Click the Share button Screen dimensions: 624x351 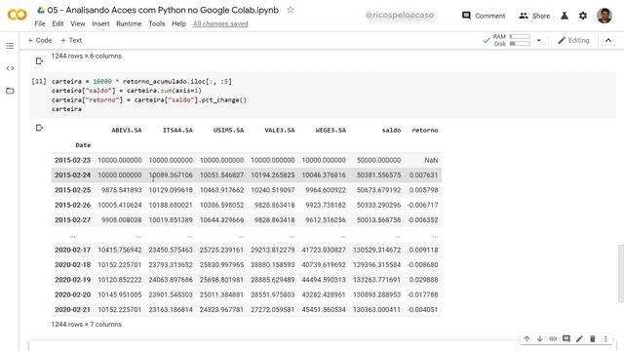[534, 16]
